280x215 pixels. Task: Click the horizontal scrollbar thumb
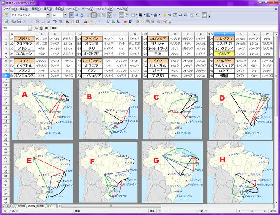(111, 206)
